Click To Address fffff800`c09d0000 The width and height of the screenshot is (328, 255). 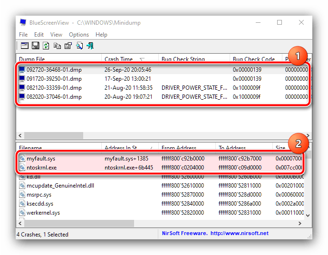click(x=240, y=168)
